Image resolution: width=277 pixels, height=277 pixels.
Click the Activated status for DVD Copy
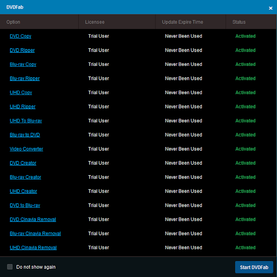(x=245, y=36)
